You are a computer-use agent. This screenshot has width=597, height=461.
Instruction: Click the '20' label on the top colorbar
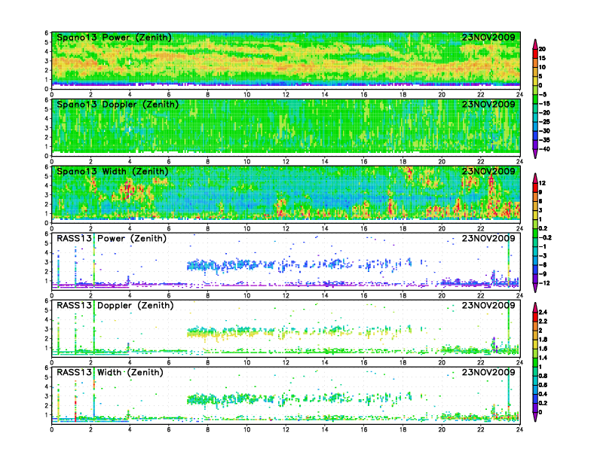point(542,49)
